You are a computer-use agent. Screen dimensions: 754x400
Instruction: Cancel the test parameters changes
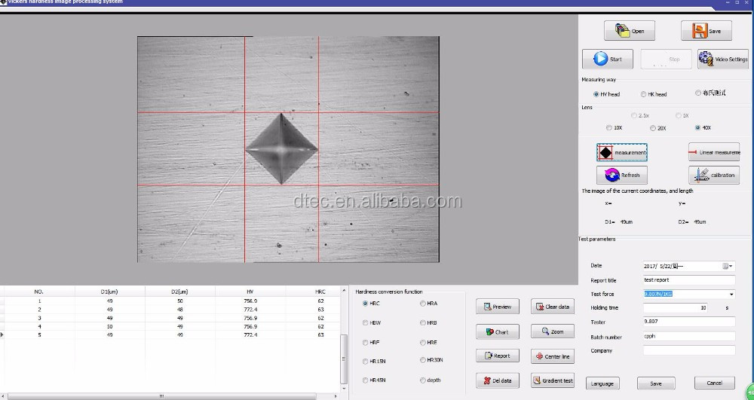click(x=715, y=383)
